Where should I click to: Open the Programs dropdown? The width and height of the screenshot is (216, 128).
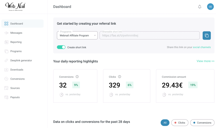tap(77, 35)
